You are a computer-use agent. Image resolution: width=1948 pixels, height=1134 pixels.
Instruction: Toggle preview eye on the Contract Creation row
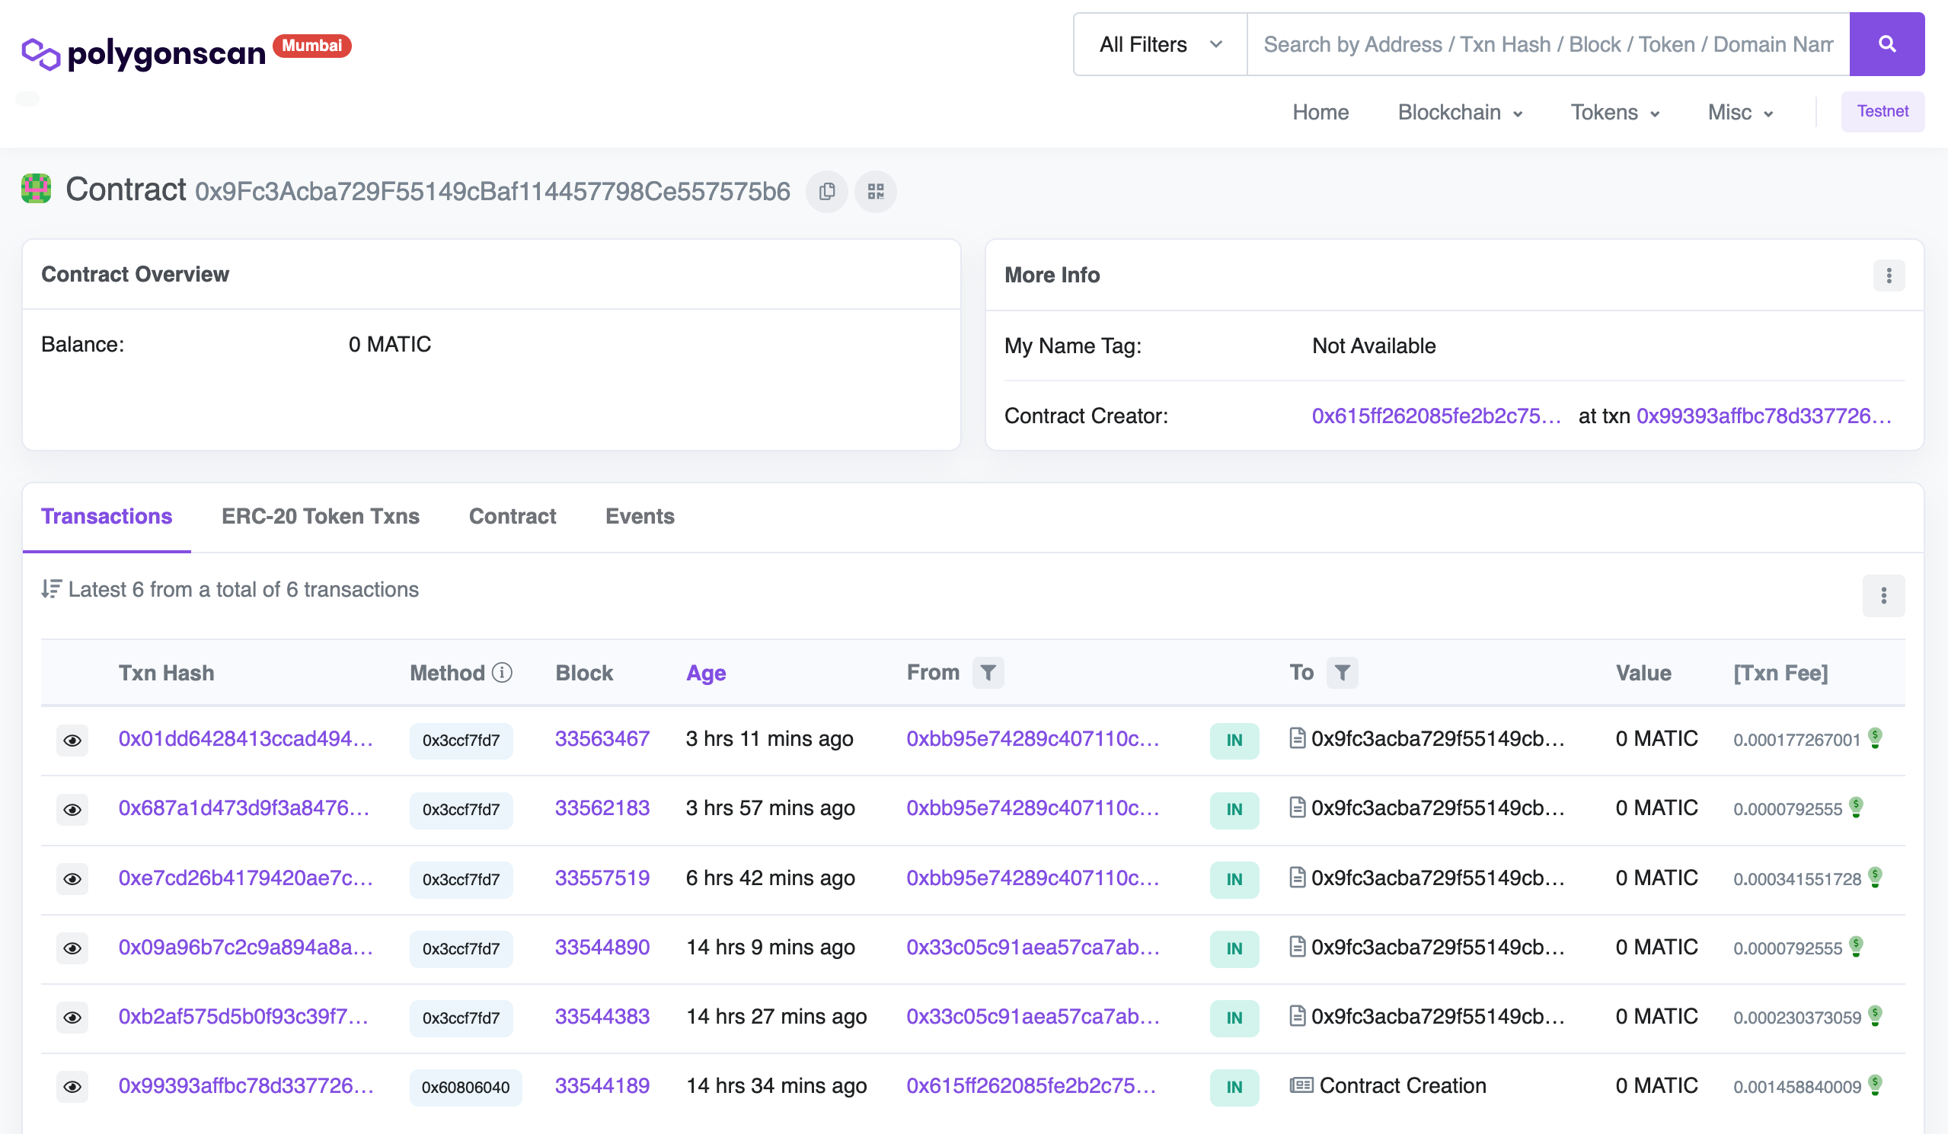point(72,1086)
